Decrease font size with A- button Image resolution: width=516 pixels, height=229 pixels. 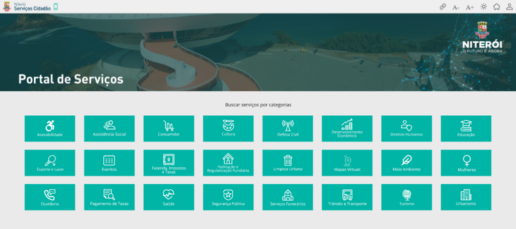[456, 7]
